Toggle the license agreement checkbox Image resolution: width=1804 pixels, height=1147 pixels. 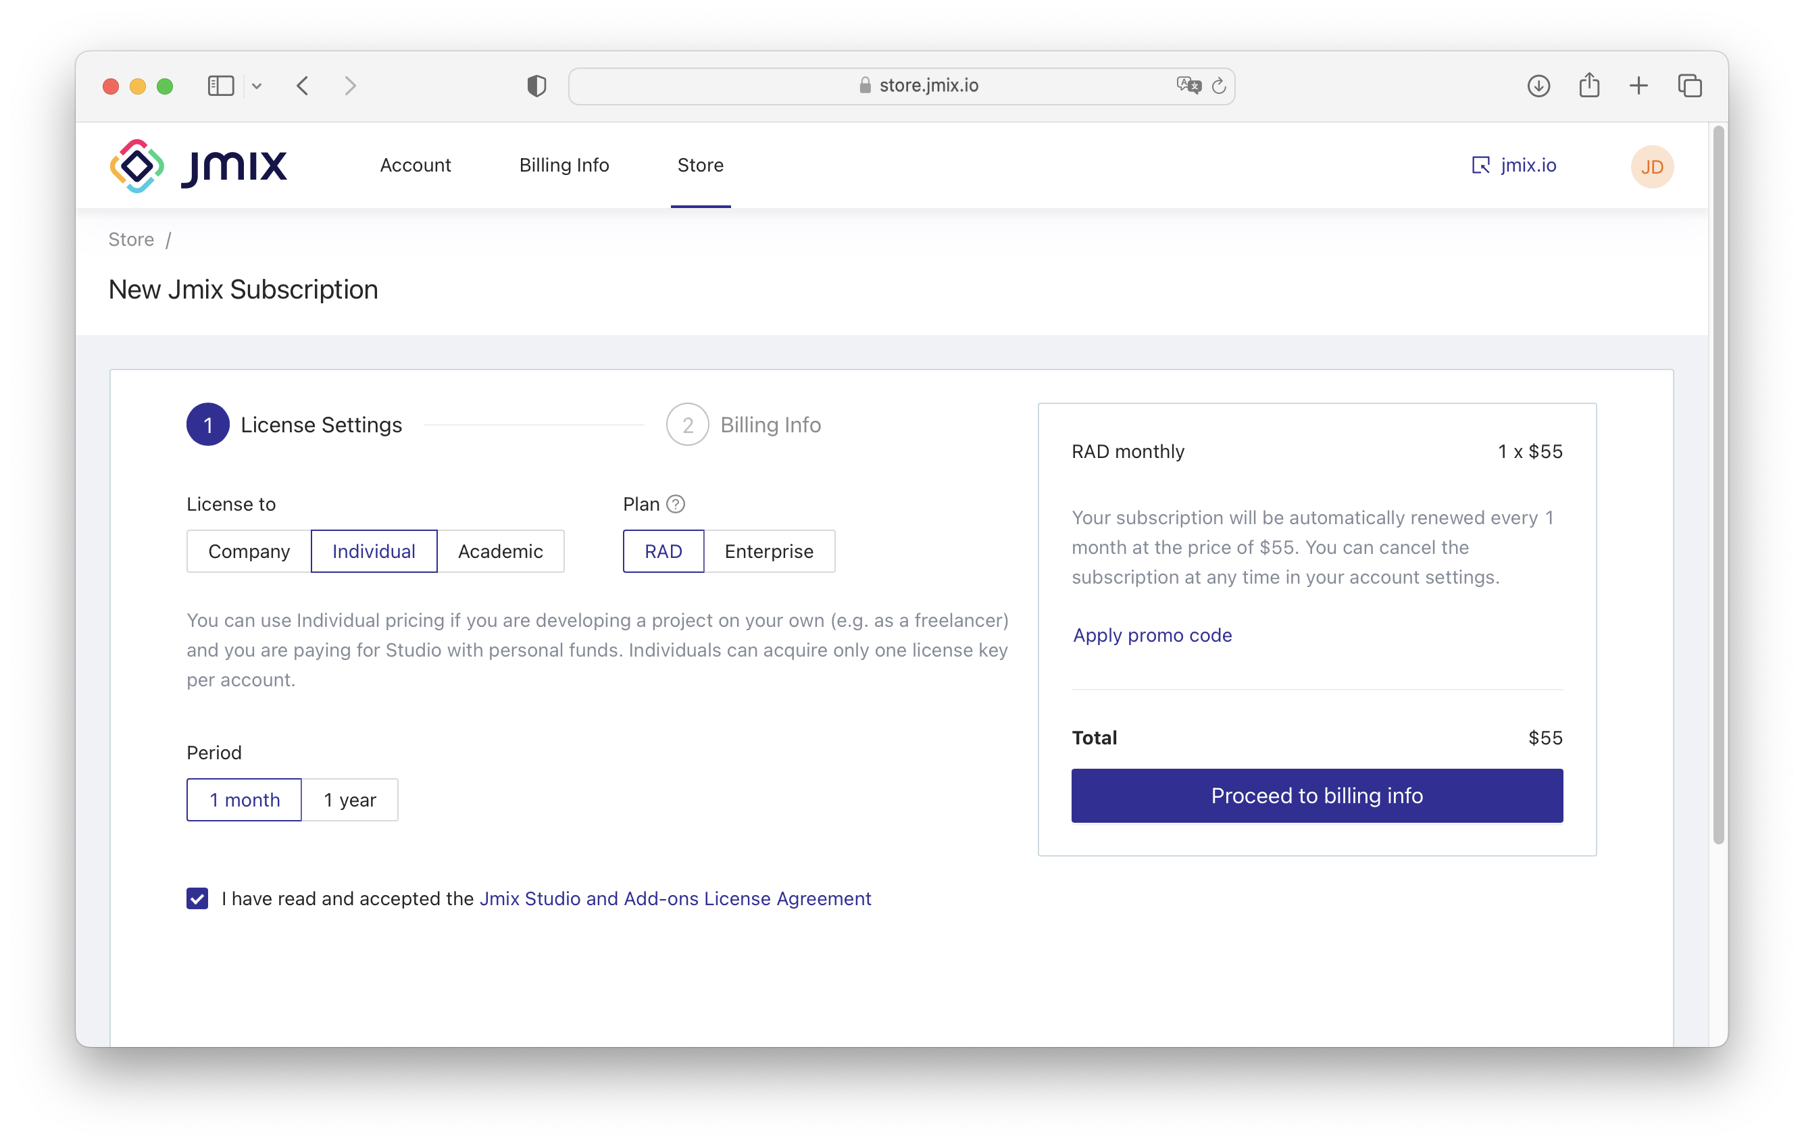pyautogui.click(x=199, y=898)
